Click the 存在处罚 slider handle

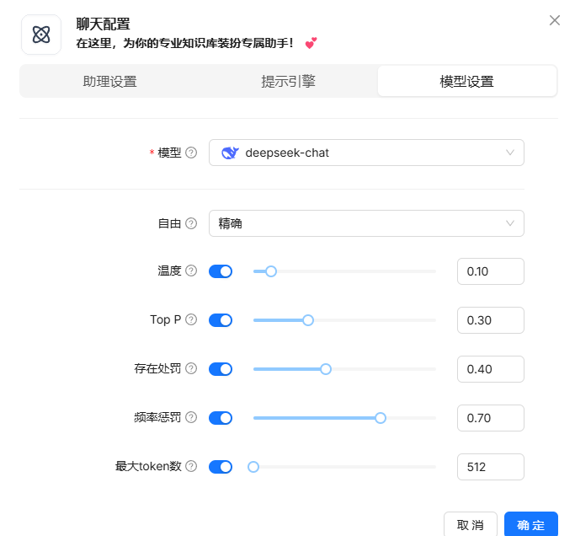tap(326, 369)
